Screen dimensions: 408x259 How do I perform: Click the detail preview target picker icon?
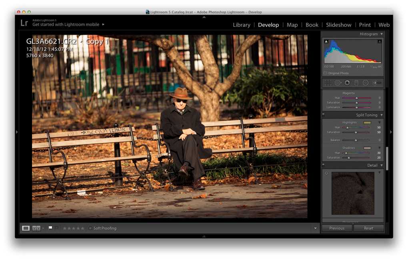[x=326, y=173]
